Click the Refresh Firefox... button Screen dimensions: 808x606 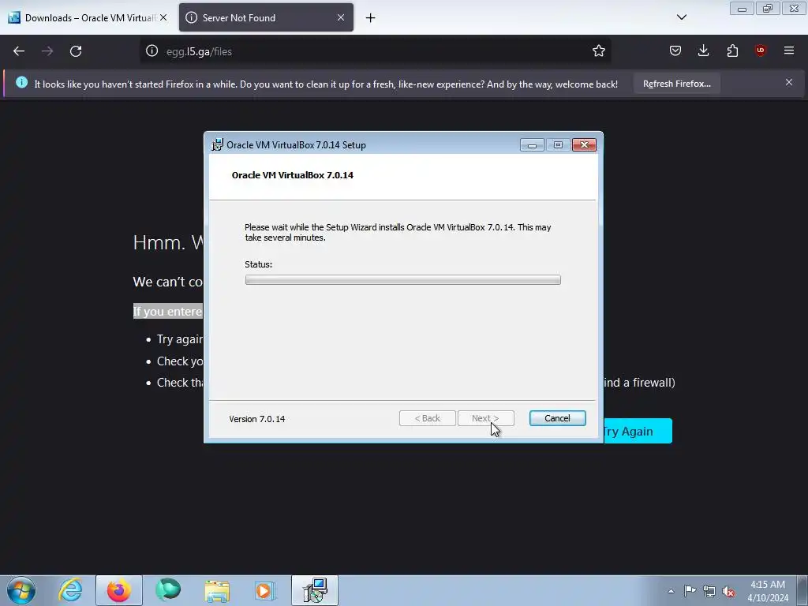pyautogui.click(x=676, y=84)
